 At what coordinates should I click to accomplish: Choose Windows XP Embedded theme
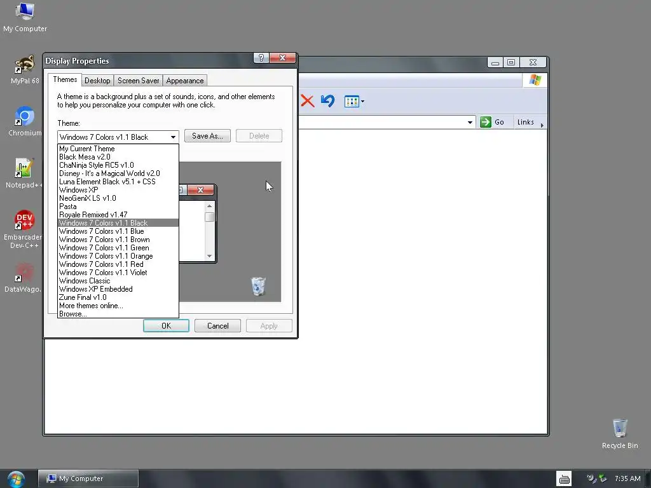tap(118, 289)
